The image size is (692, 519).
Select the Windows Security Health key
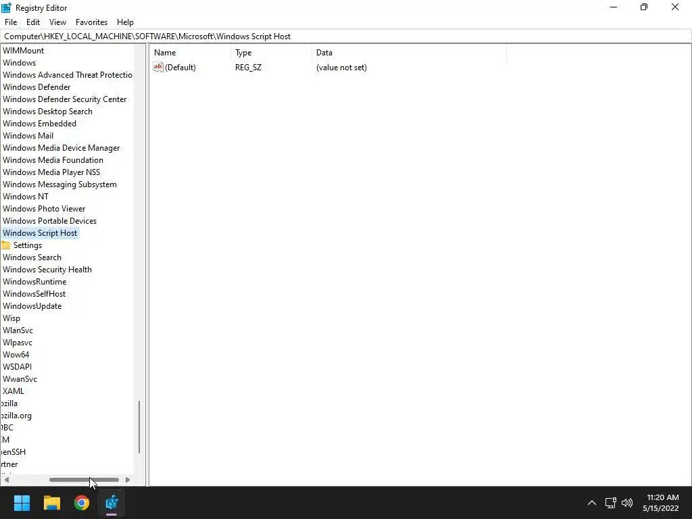(x=47, y=269)
